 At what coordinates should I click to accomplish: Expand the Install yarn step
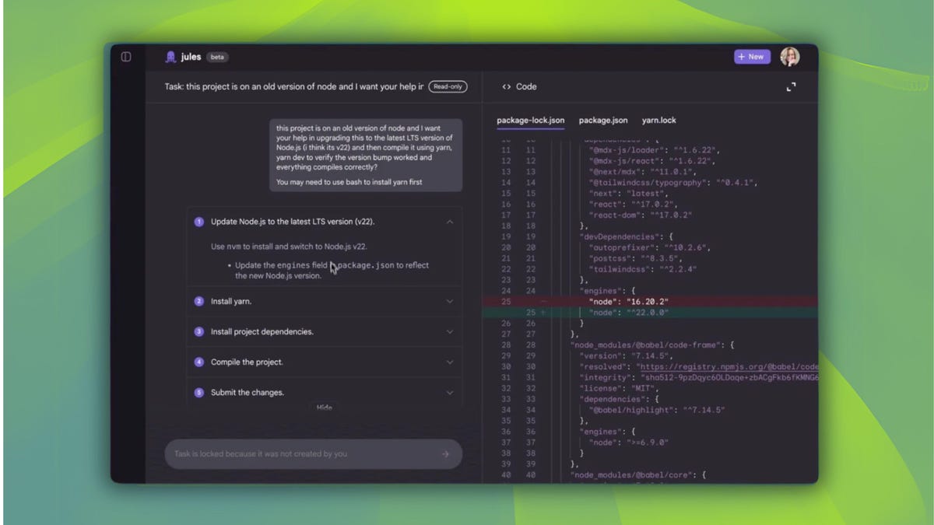449,301
